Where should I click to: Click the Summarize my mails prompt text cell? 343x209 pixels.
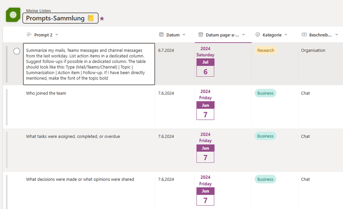click(x=89, y=64)
